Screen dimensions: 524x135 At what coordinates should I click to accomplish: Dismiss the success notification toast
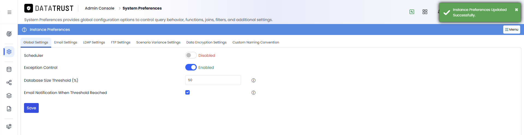click(x=516, y=10)
